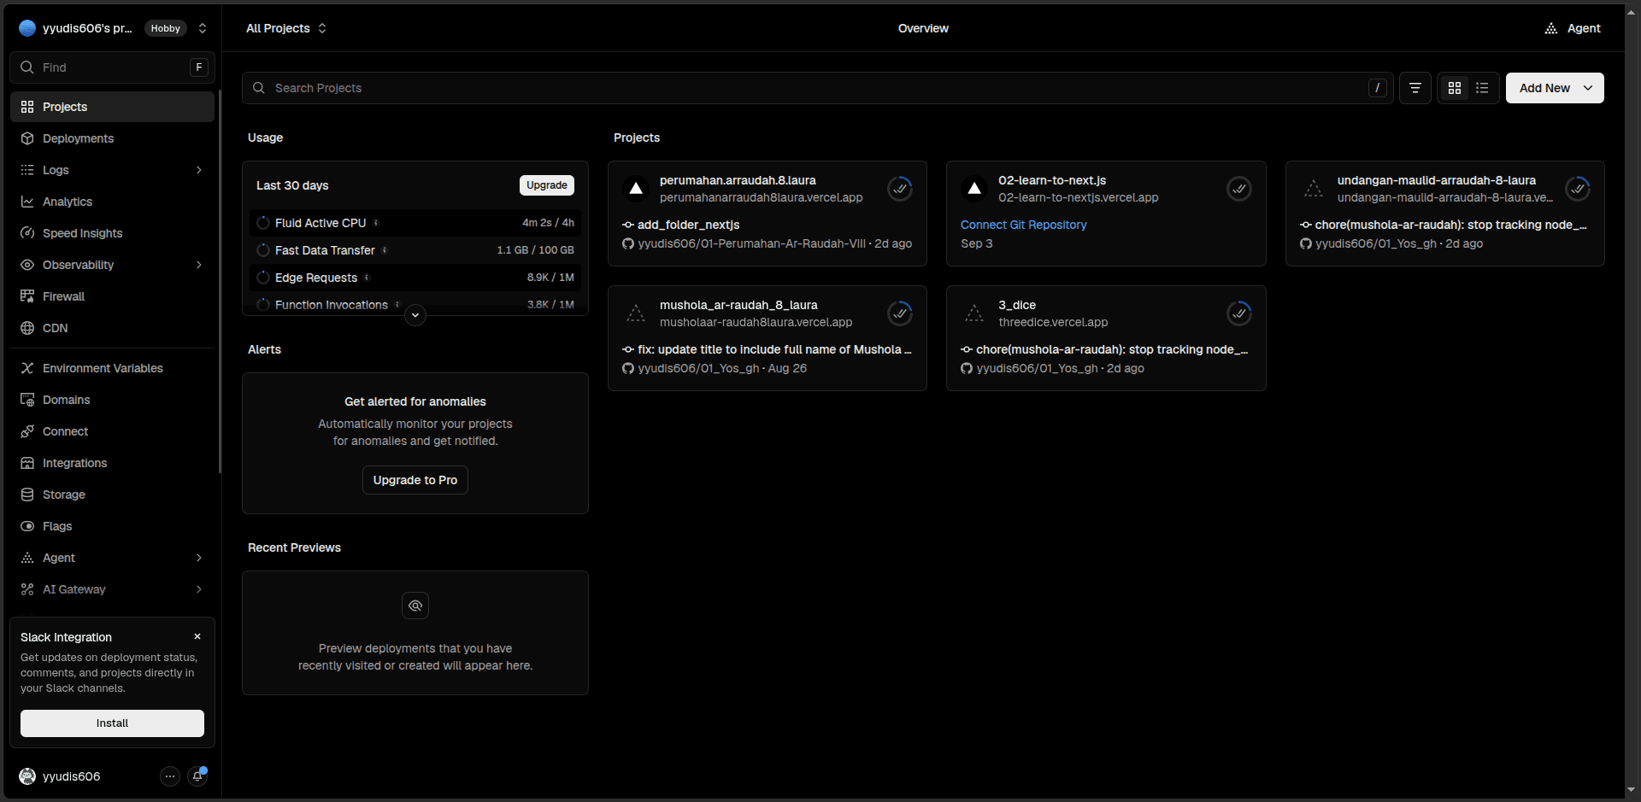This screenshot has height=802, width=1641.
Task: Open Observability in the sidebar
Action: click(112, 265)
